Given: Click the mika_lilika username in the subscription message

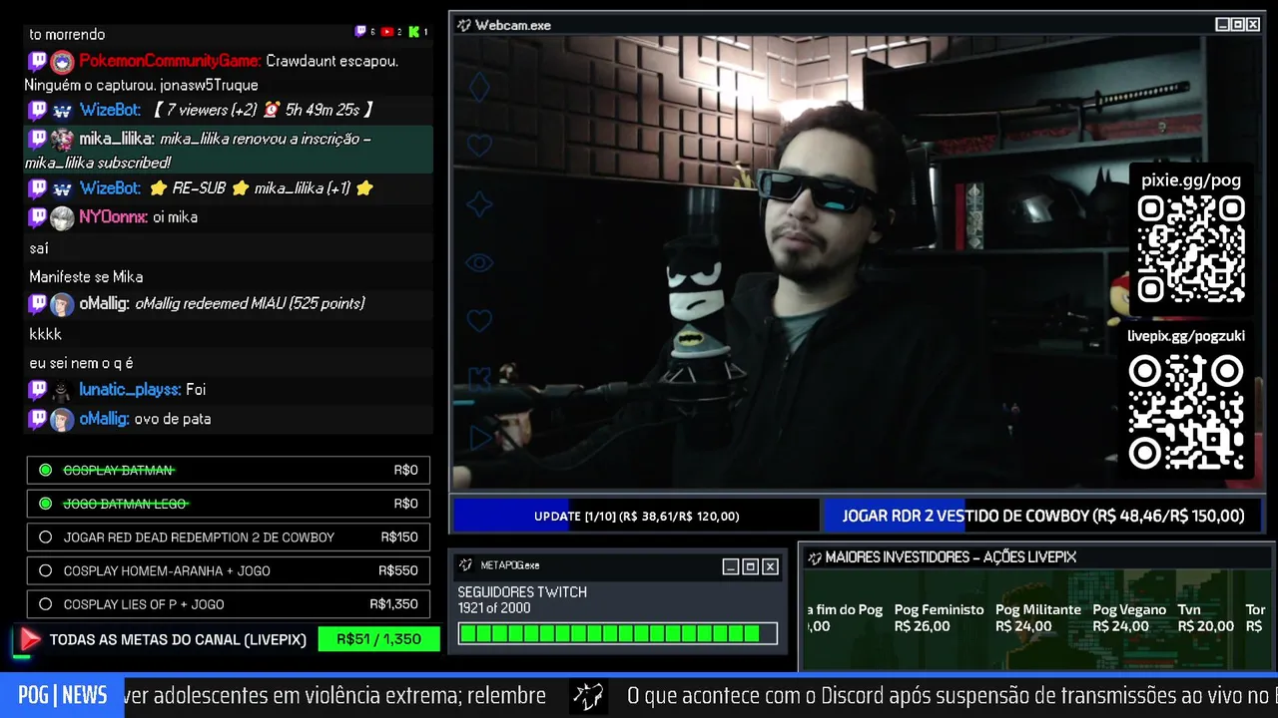Looking at the screenshot, I should pyautogui.click(x=116, y=139).
